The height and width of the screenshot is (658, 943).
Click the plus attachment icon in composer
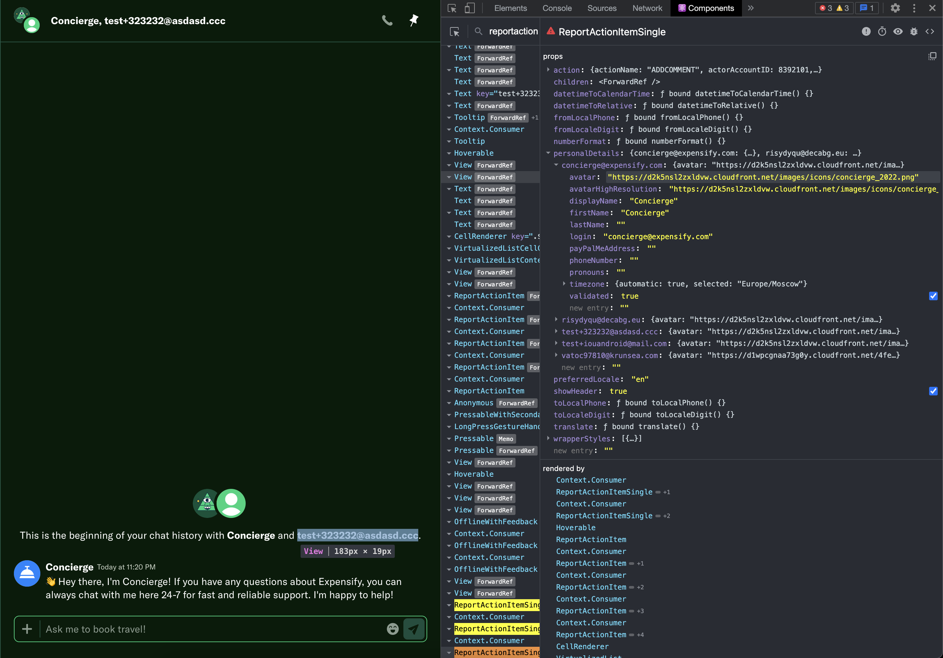27,629
